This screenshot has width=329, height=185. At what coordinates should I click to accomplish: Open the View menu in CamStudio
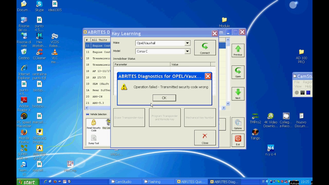[298, 86]
